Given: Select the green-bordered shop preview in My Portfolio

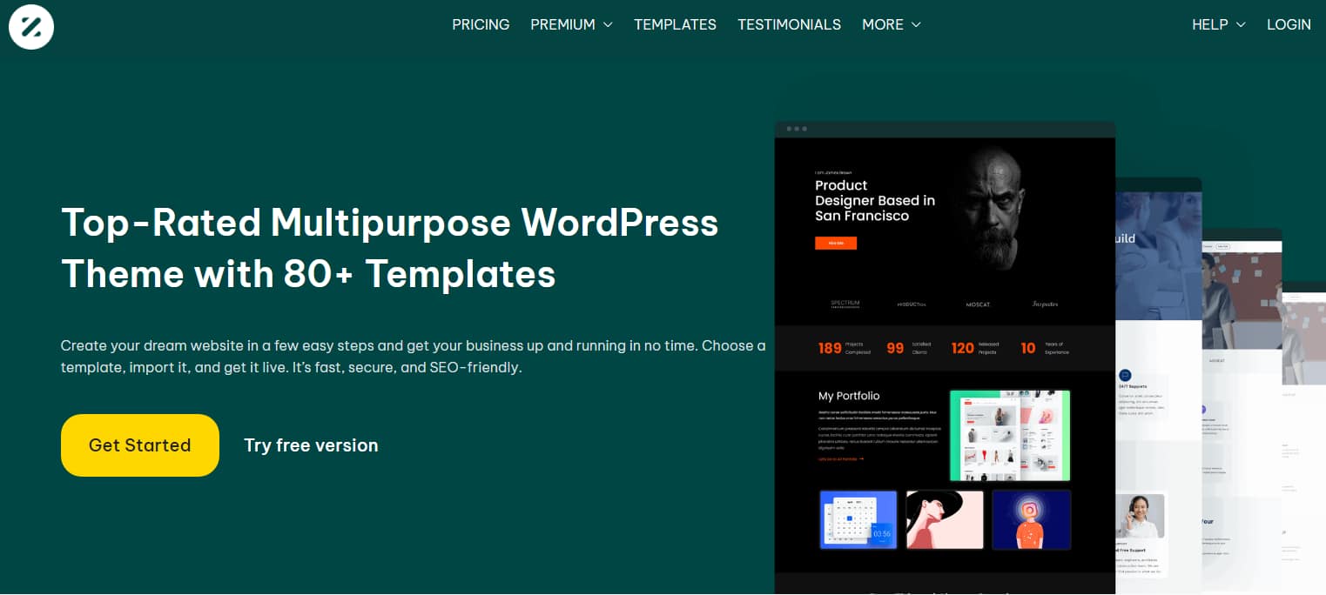Looking at the screenshot, I should coord(1009,435).
